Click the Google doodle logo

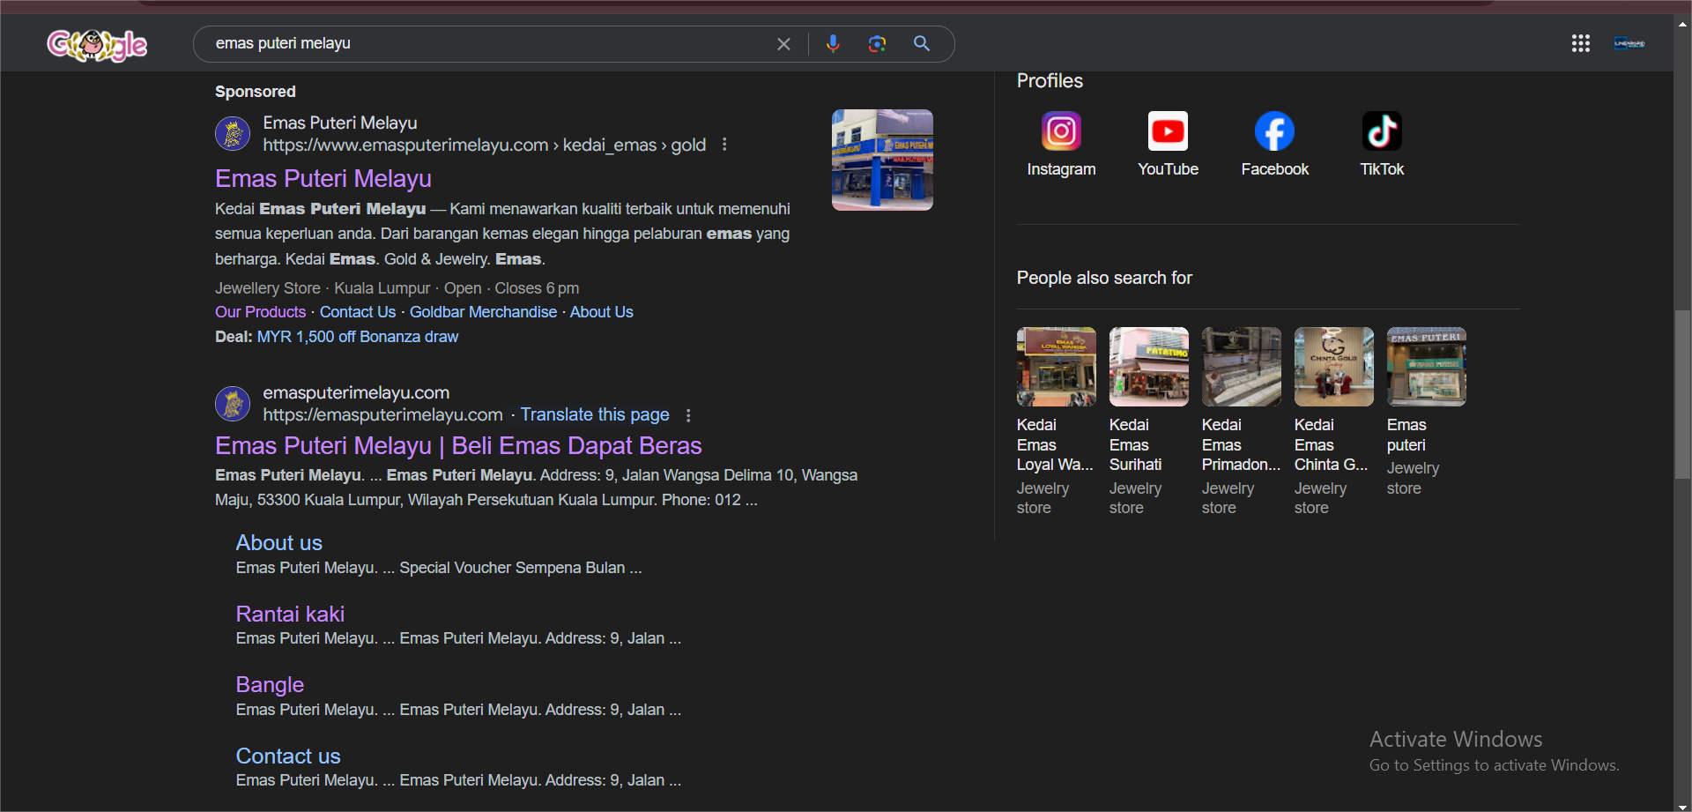[x=97, y=44]
